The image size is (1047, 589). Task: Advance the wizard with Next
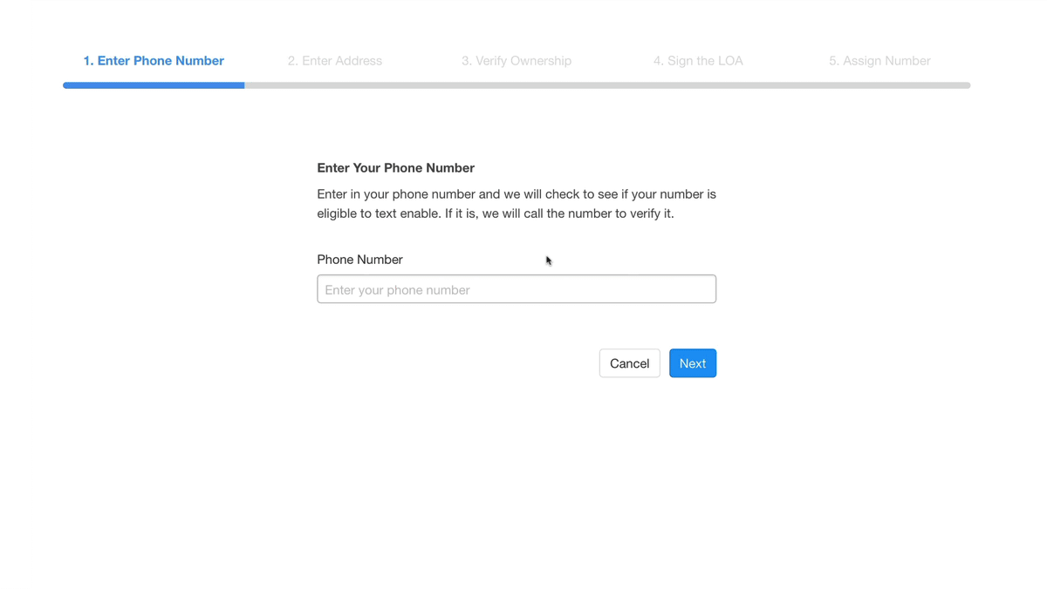[x=693, y=363]
